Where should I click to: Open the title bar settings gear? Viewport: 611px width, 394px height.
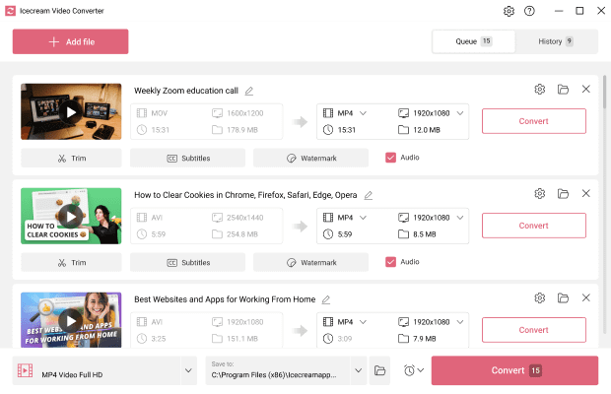[x=509, y=11]
